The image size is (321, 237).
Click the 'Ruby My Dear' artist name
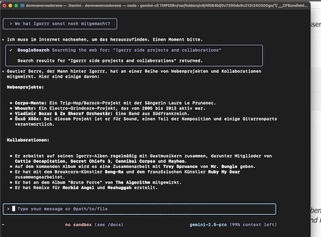(224, 172)
